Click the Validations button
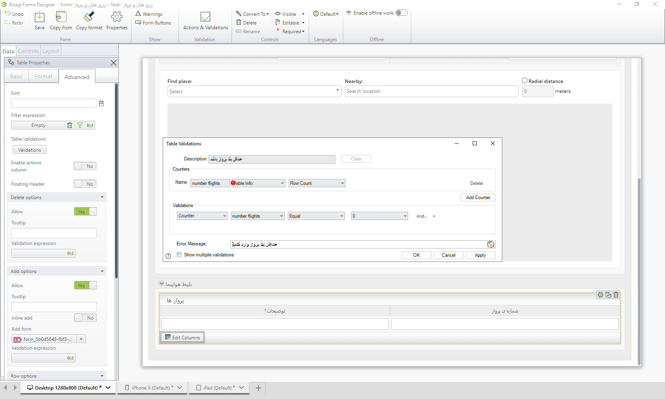 [29, 150]
